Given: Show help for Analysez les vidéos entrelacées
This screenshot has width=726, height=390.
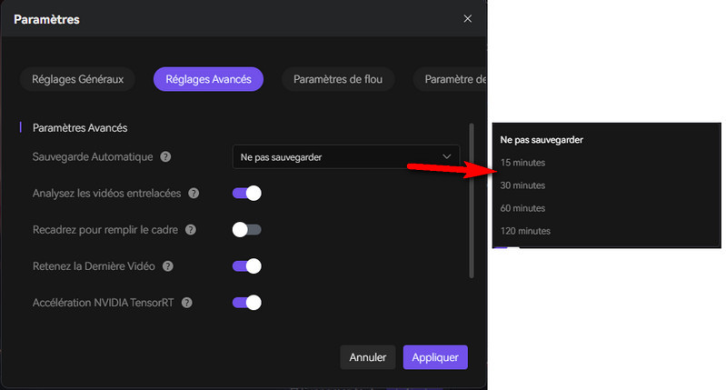Looking at the screenshot, I should pos(194,193).
